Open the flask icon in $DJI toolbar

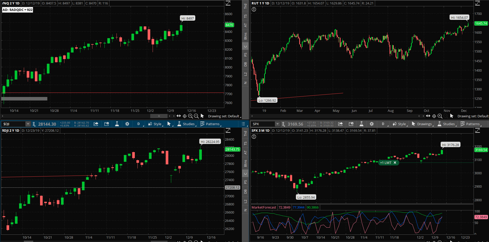click(117, 124)
